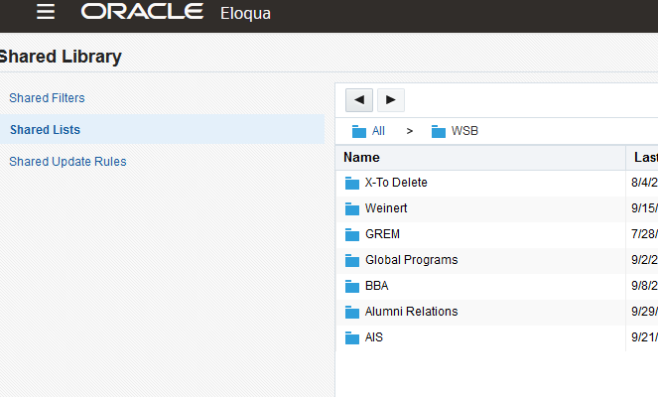The width and height of the screenshot is (658, 397).
Task: Sort by the Last column header
Action: [645, 158]
